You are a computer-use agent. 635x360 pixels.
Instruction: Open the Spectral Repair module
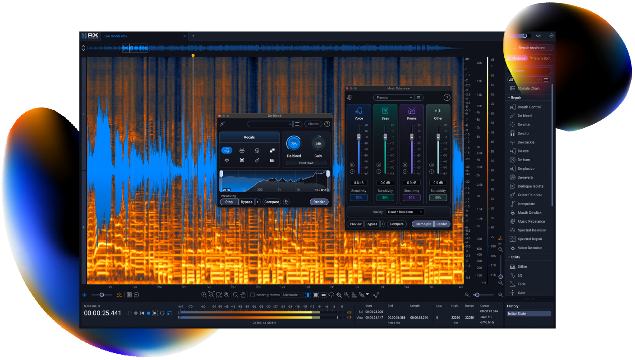pos(530,239)
